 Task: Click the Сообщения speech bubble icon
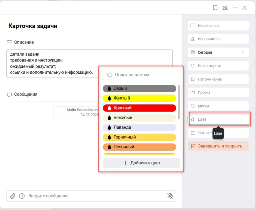coord(9,95)
